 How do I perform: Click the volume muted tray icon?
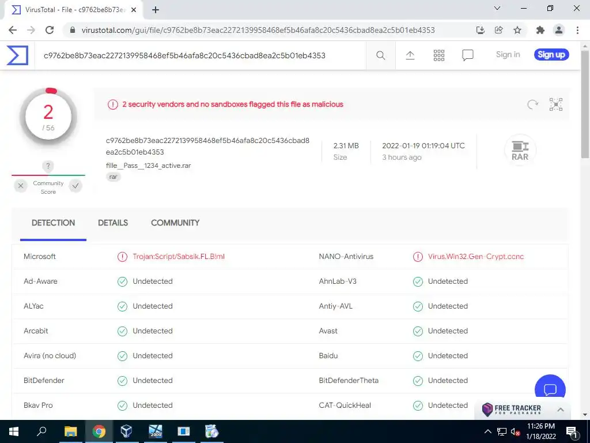point(515,431)
